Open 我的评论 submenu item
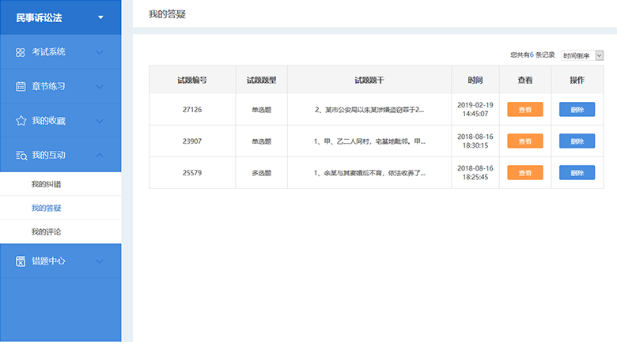Screen dimensions: 617x342 coord(46,231)
